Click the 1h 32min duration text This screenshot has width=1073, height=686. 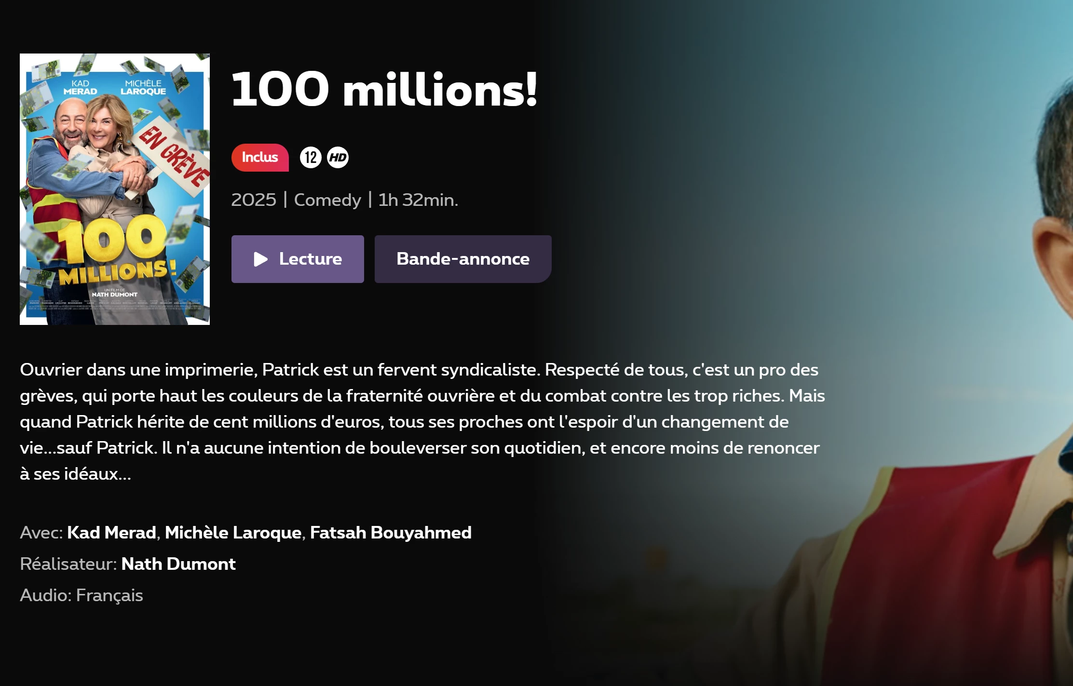coord(418,200)
